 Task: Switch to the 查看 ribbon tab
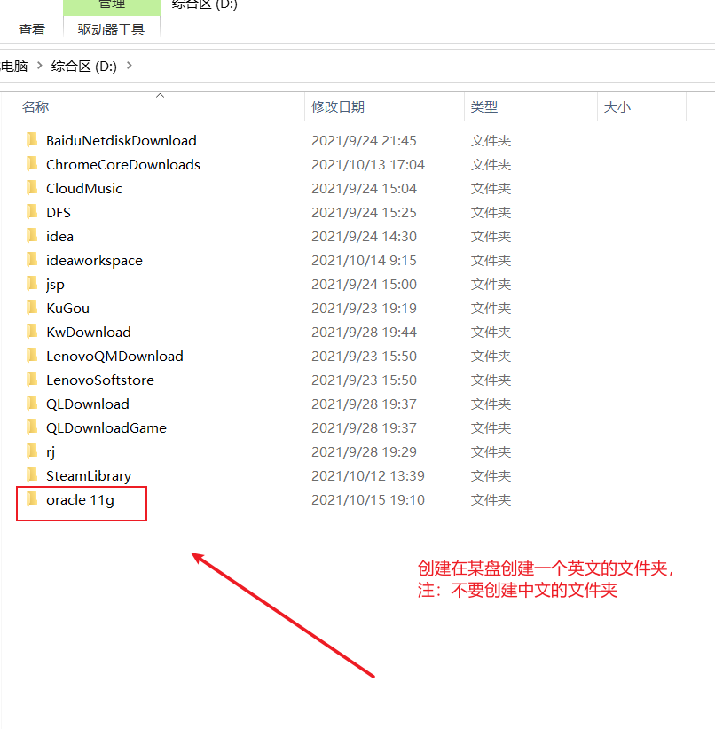[31, 29]
